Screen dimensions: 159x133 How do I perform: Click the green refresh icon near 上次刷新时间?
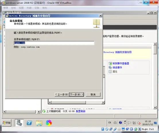point(44,111)
